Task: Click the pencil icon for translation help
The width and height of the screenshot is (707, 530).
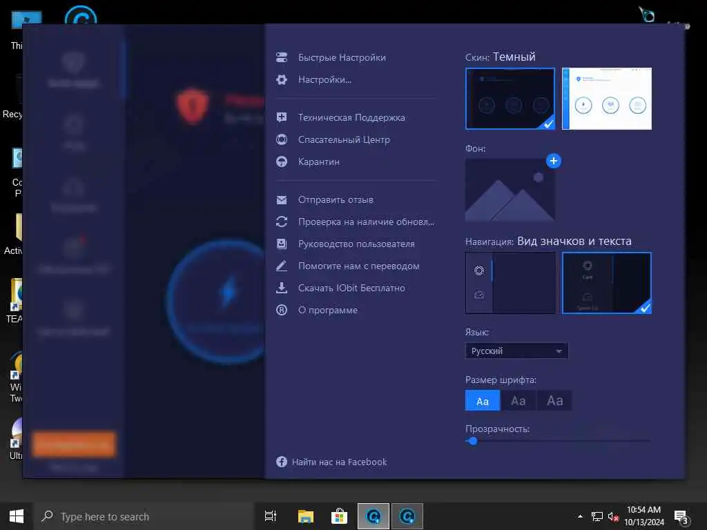Action: 282,266
